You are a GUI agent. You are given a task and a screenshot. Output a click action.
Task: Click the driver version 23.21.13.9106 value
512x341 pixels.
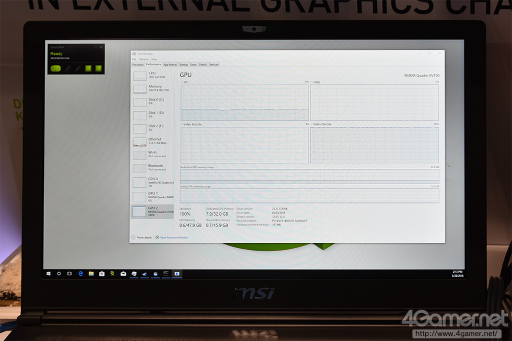280,209
